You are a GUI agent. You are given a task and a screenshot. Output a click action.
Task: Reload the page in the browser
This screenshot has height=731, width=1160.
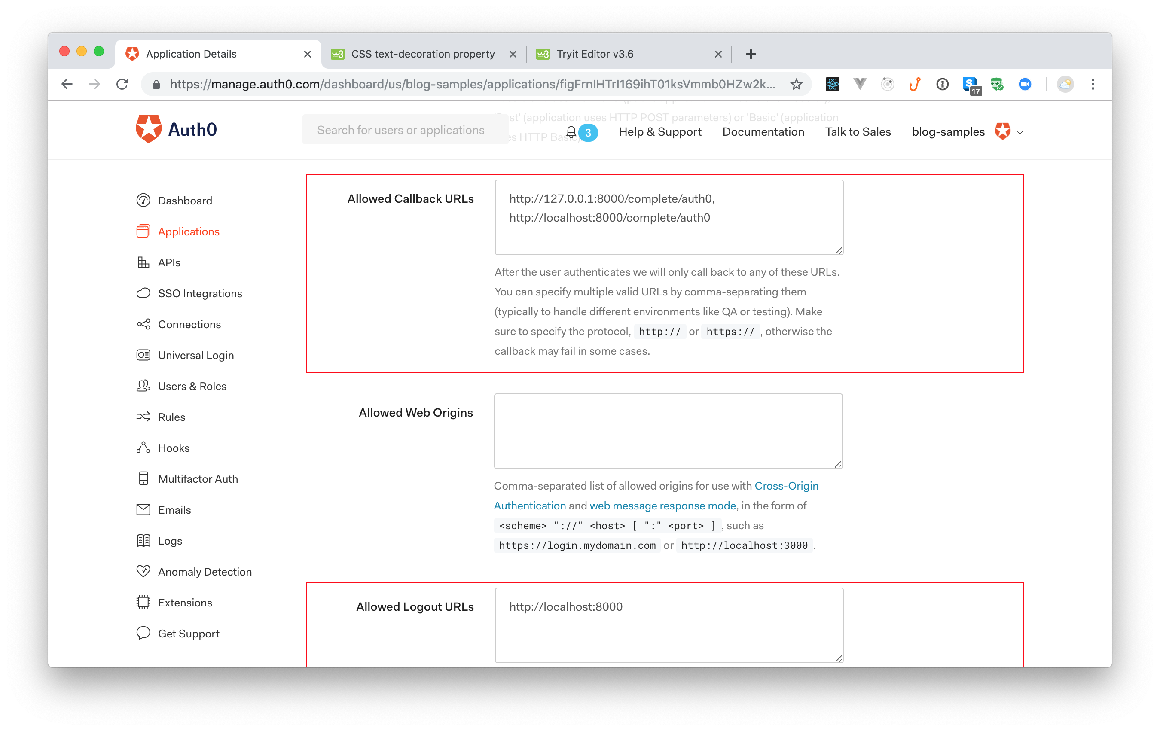click(x=122, y=84)
